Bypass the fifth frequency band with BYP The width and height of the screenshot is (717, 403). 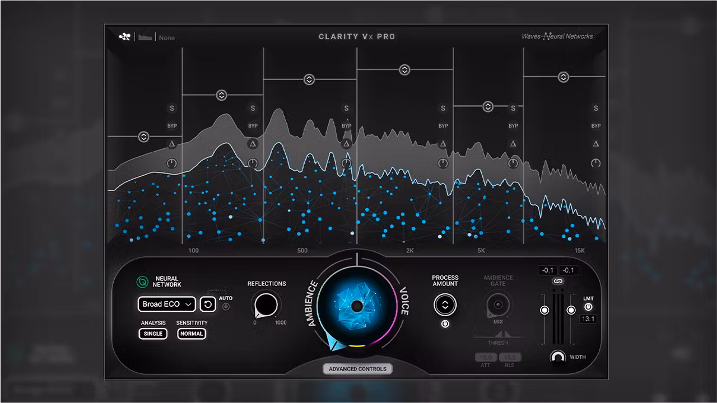click(513, 126)
